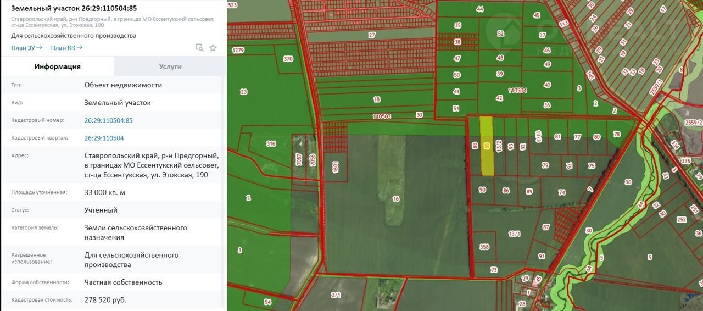
Task: Open the План КК link
Action: 66,48
